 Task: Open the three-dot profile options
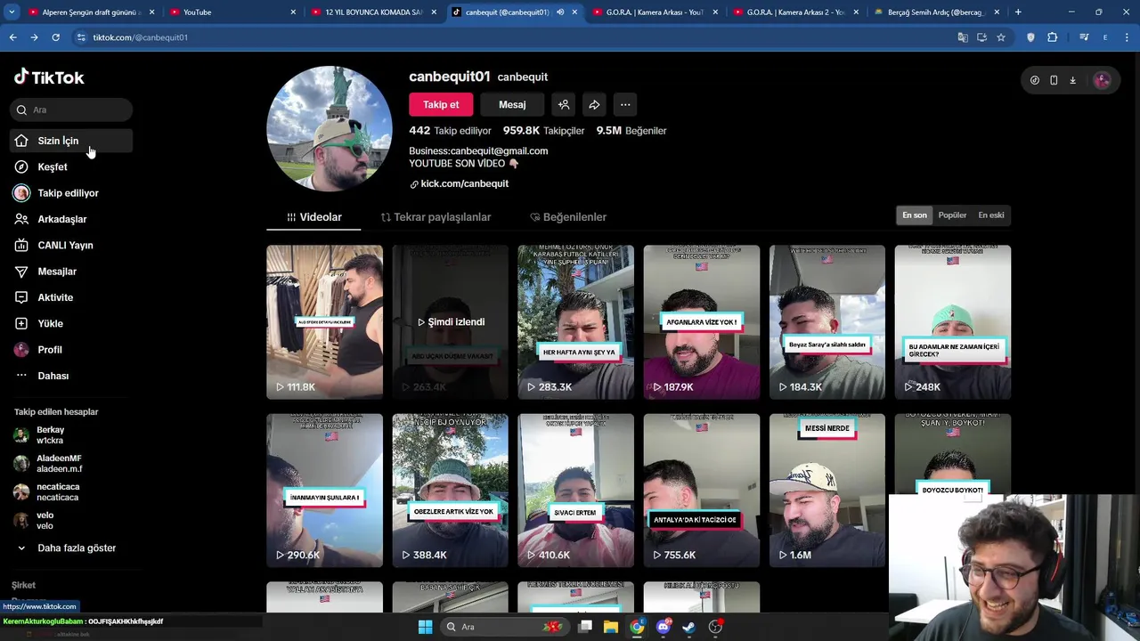click(625, 104)
